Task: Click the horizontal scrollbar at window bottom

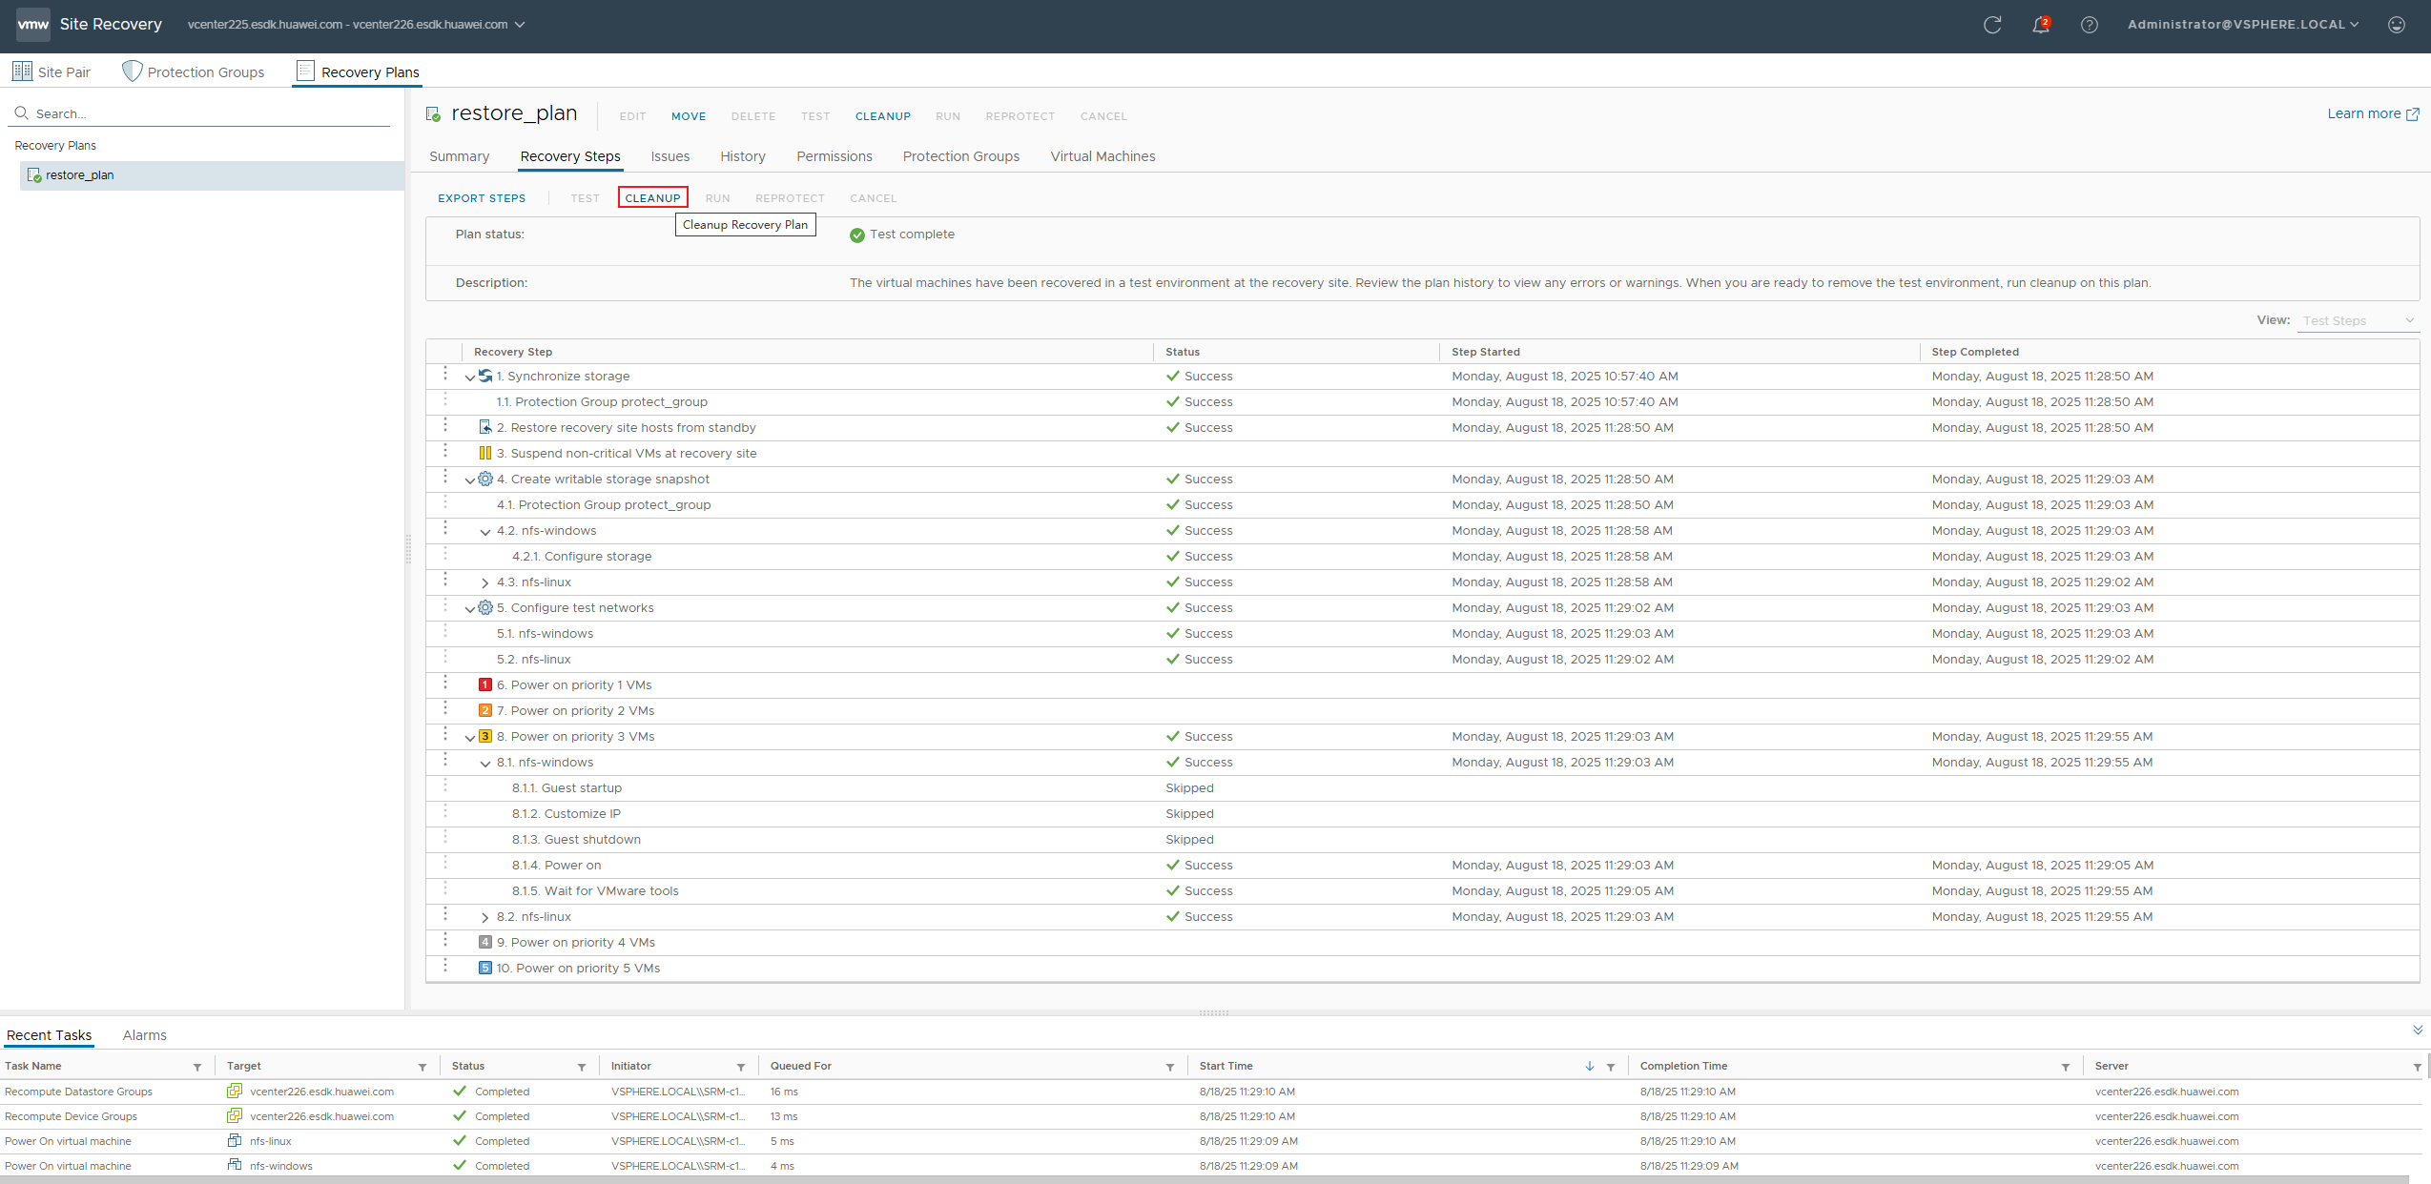Action: coord(1205,1179)
